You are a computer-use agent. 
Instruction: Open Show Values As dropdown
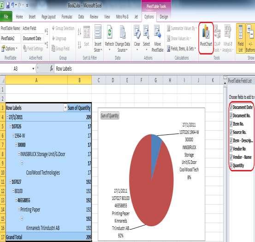pos(179,38)
